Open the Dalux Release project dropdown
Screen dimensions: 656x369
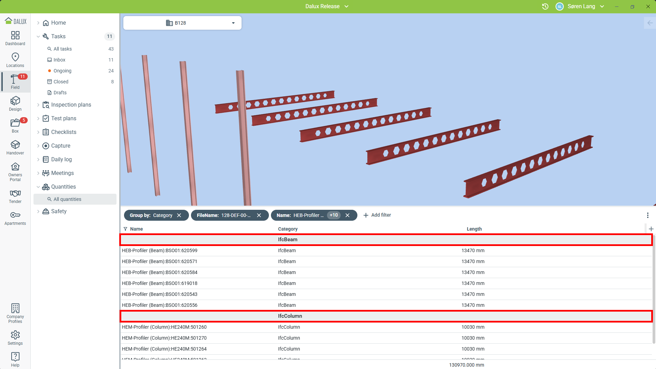tap(327, 6)
